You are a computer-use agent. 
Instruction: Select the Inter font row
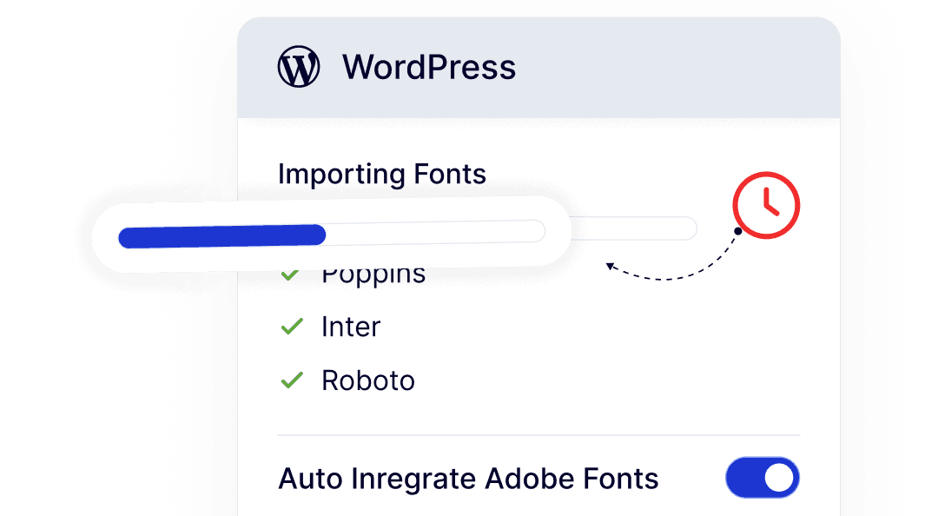click(331, 327)
